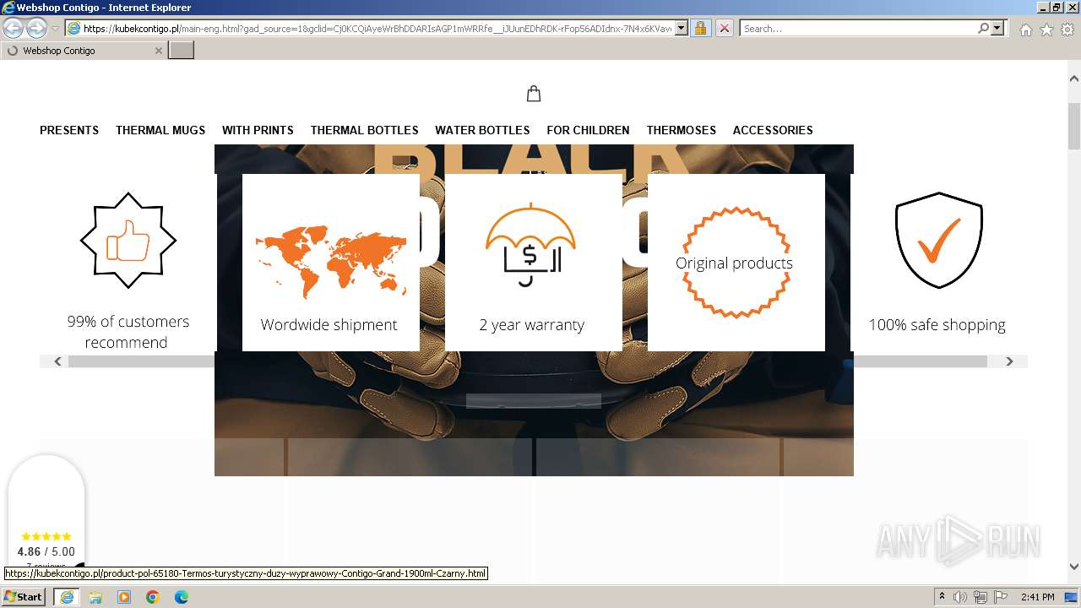Click the volume speaker tray icon
The width and height of the screenshot is (1081, 608).
[960, 597]
